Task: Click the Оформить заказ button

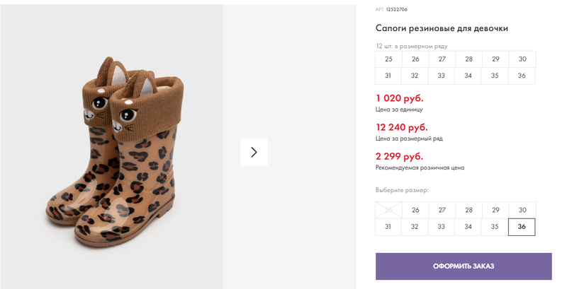Action: pyautogui.click(x=464, y=266)
